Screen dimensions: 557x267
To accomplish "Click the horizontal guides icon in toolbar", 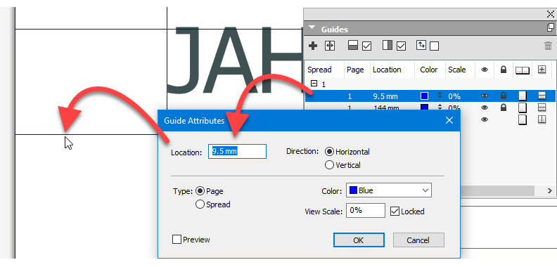I will [x=353, y=46].
